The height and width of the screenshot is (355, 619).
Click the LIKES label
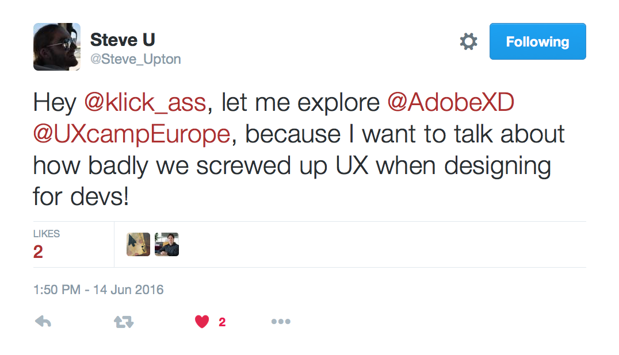click(47, 234)
